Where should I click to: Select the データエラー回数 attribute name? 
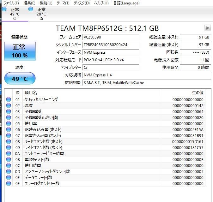pos(39,177)
